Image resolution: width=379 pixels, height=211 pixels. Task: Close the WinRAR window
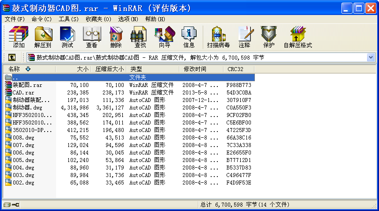pyautogui.click(x=371, y=8)
